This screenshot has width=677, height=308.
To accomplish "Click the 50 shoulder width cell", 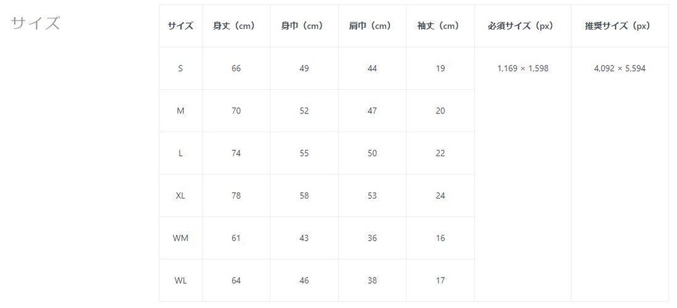I will (x=372, y=153).
